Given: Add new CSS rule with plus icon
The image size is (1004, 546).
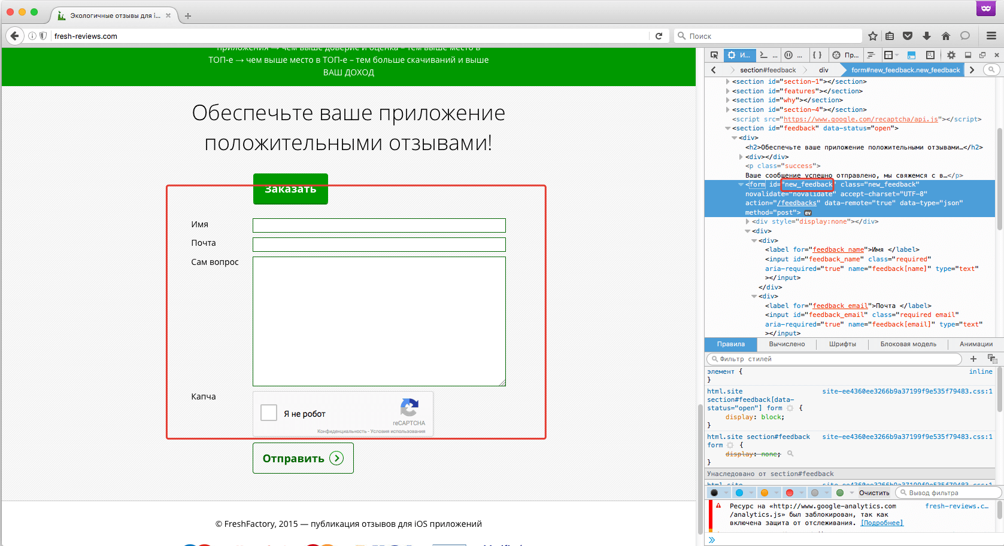Looking at the screenshot, I should click(973, 359).
